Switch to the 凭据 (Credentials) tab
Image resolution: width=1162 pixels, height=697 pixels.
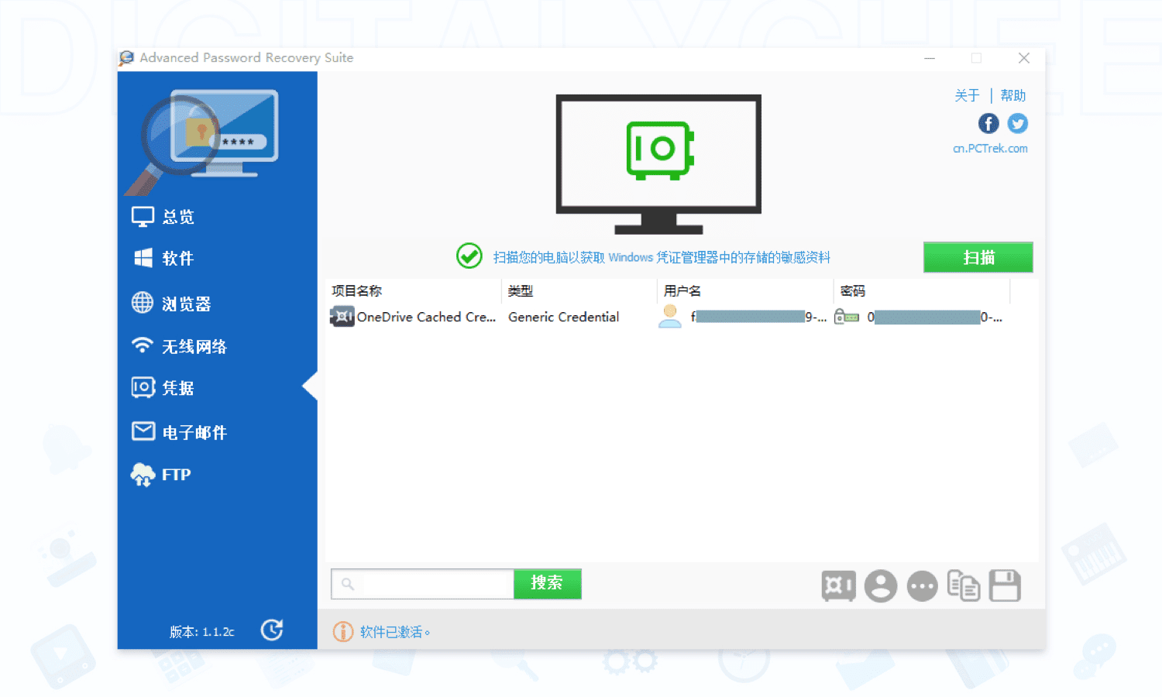pos(143,388)
